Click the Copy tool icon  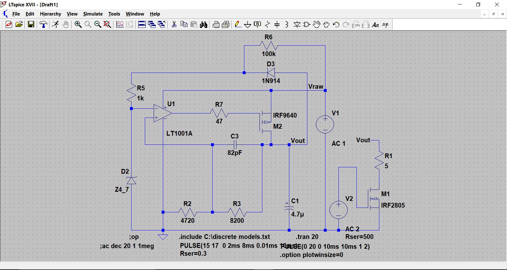pos(184,24)
